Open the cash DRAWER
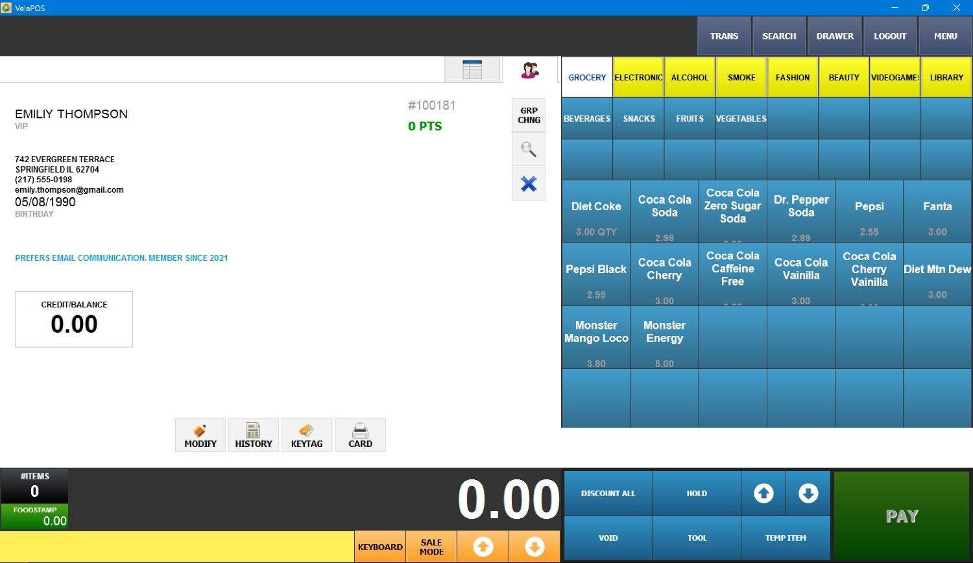Screen dimensions: 973x563 835,36
